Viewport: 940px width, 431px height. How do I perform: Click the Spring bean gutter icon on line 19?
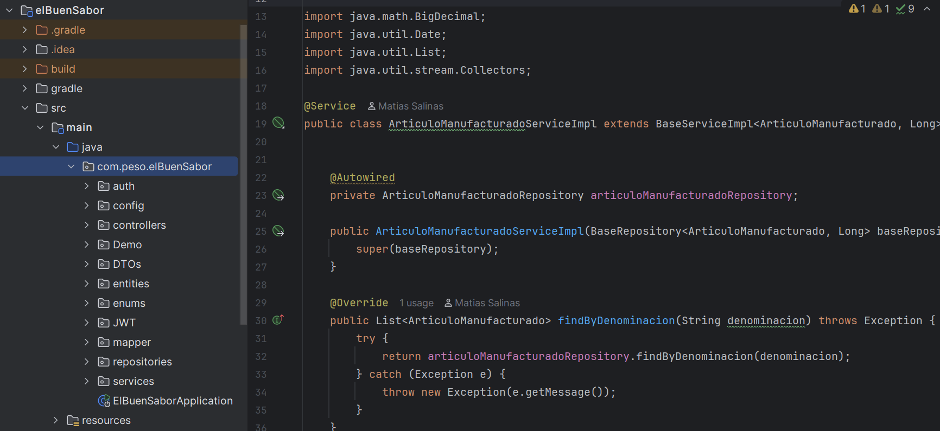click(278, 123)
